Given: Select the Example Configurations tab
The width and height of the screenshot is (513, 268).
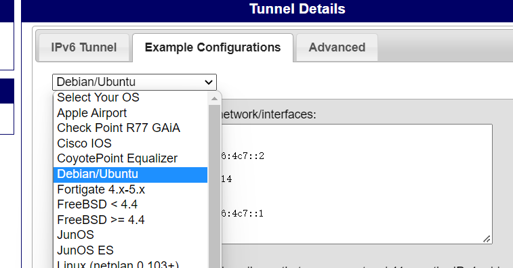Looking at the screenshot, I should point(213,48).
